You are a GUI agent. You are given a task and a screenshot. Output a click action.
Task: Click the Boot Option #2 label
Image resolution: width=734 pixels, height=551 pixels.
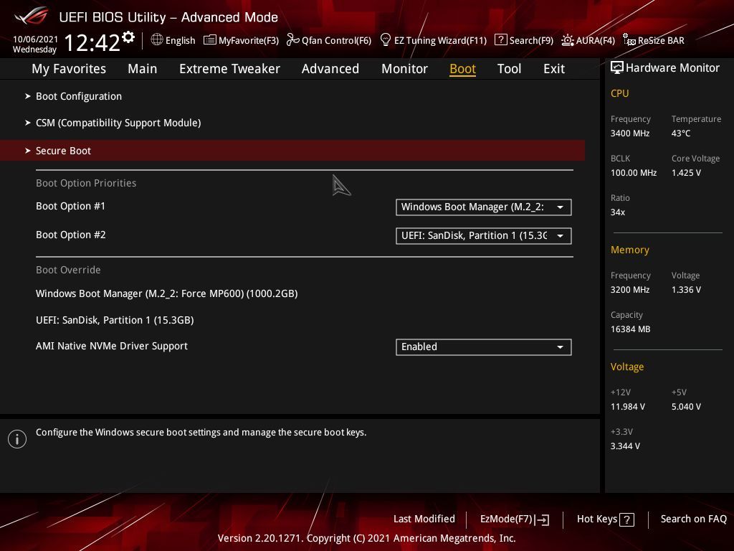coord(71,235)
